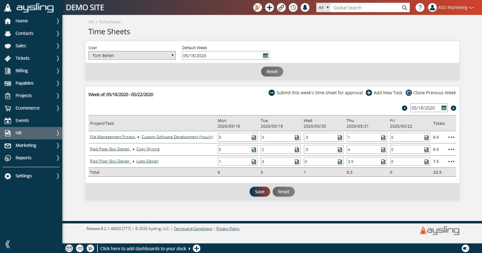Open Marketing in the sidebar
The width and height of the screenshot is (482, 253).
[31, 145]
